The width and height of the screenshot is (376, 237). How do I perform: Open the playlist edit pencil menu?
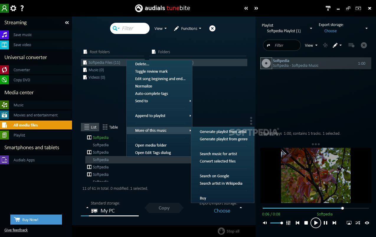coord(337,45)
